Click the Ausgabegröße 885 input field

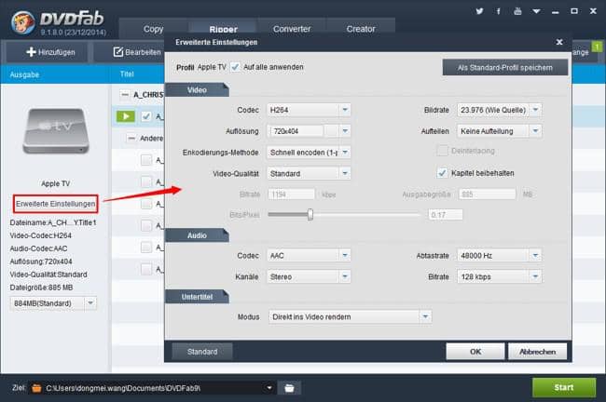coord(487,194)
